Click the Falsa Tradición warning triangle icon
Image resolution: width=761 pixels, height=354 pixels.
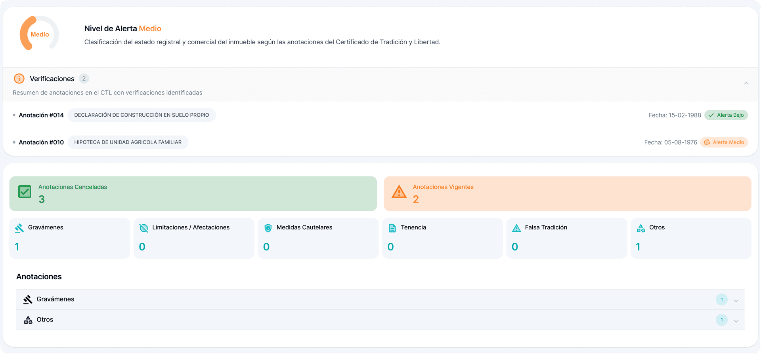pos(516,228)
